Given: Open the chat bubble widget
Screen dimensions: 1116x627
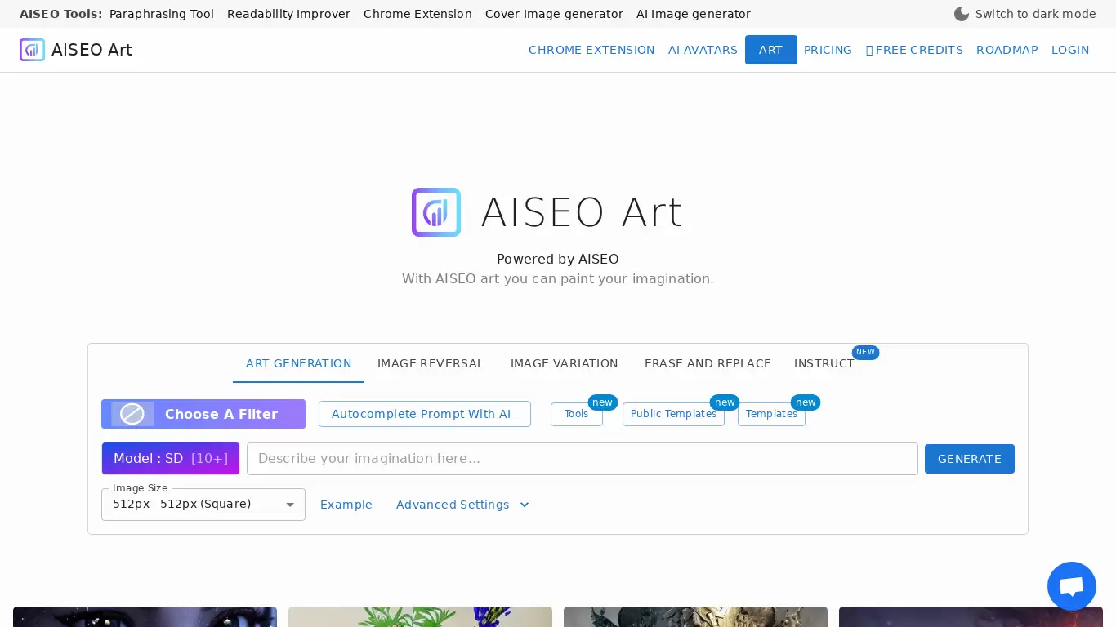Looking at the screenshot, I should pos(1071,586).
